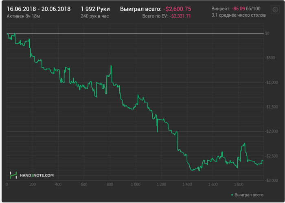The width and height of the screenshot is (285, 203).
Task: Click the x-axis label 200
Action: tap(33, 184)
